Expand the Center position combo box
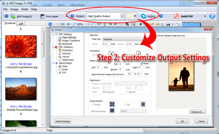The height and width of the screenshot is (134, 219). click(134, 111)
